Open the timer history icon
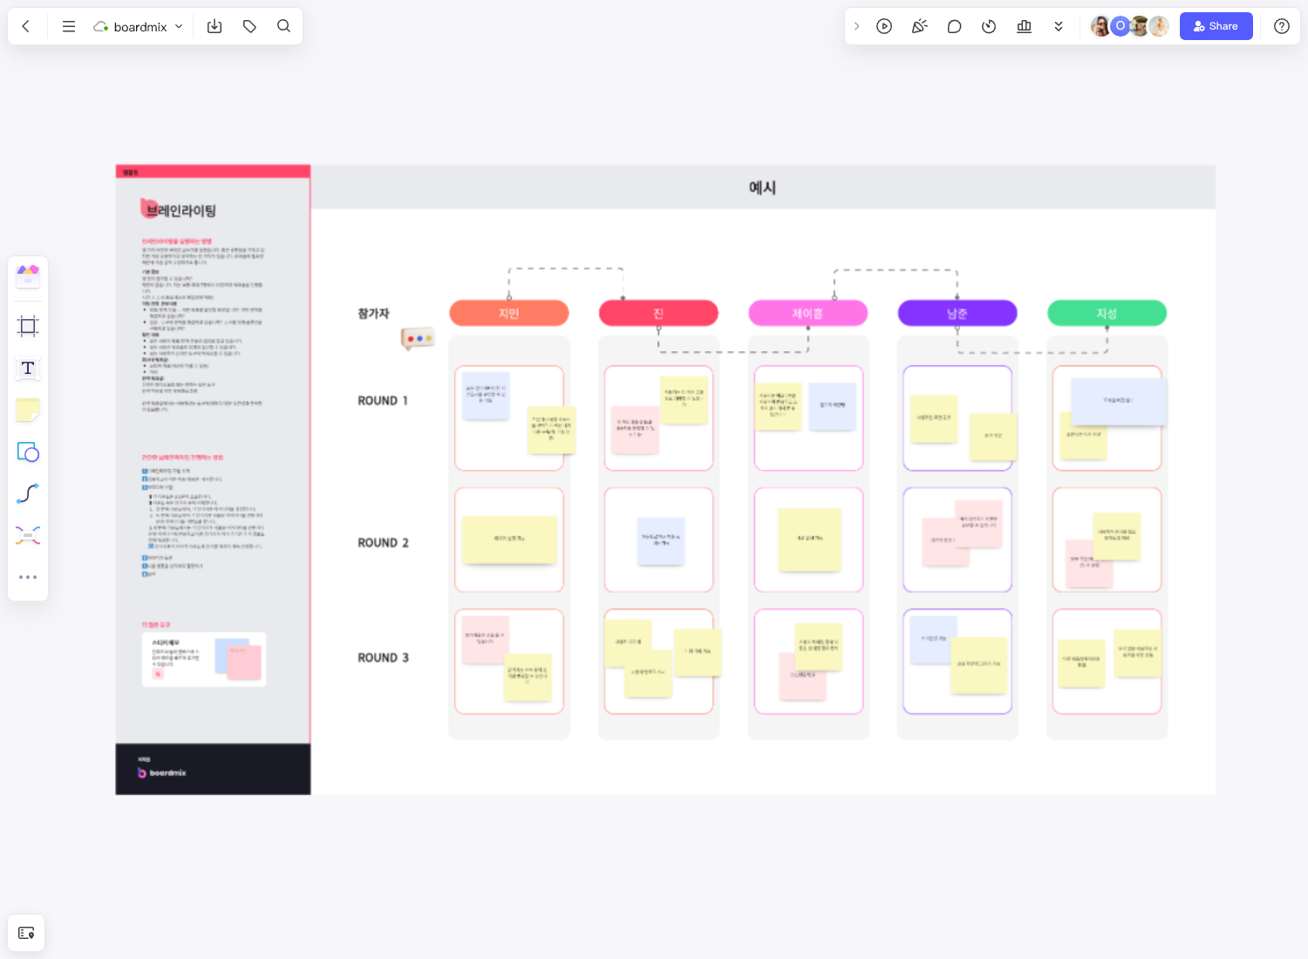 click(x=989, y=26)
